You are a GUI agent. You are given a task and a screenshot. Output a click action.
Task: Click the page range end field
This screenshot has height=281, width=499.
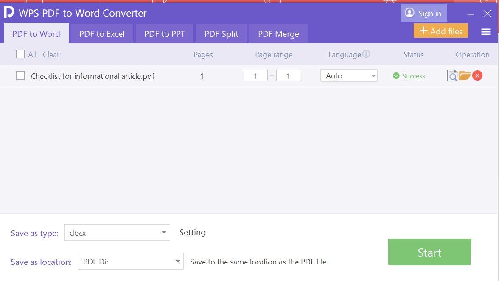tap(289, 75)
